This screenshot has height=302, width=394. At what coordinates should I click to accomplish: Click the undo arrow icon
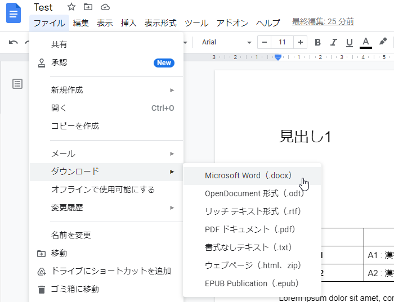[14, 42]
